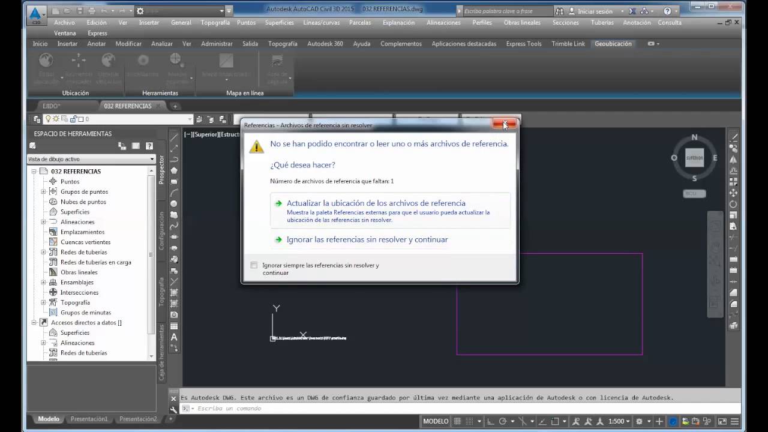The image size is (768, 432).
Task: Click the Save icon in quick access toolbar
Action: click(80, 11)
